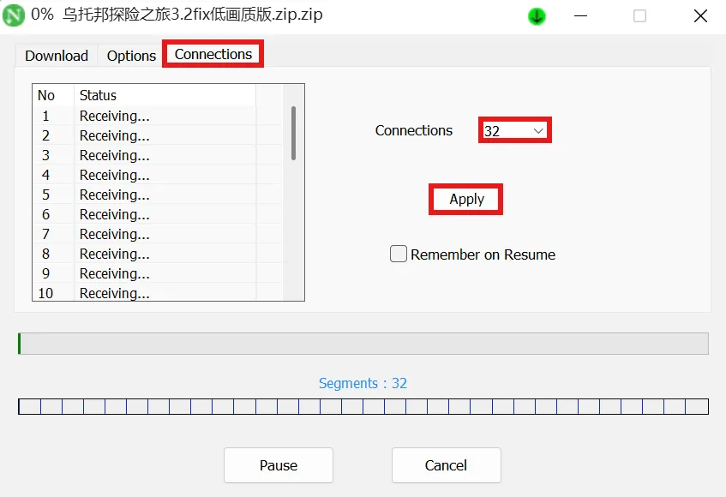Enable the Remember on Resume checkbox
The width and height of the screenshot is (726, 497).
(399, 254)
